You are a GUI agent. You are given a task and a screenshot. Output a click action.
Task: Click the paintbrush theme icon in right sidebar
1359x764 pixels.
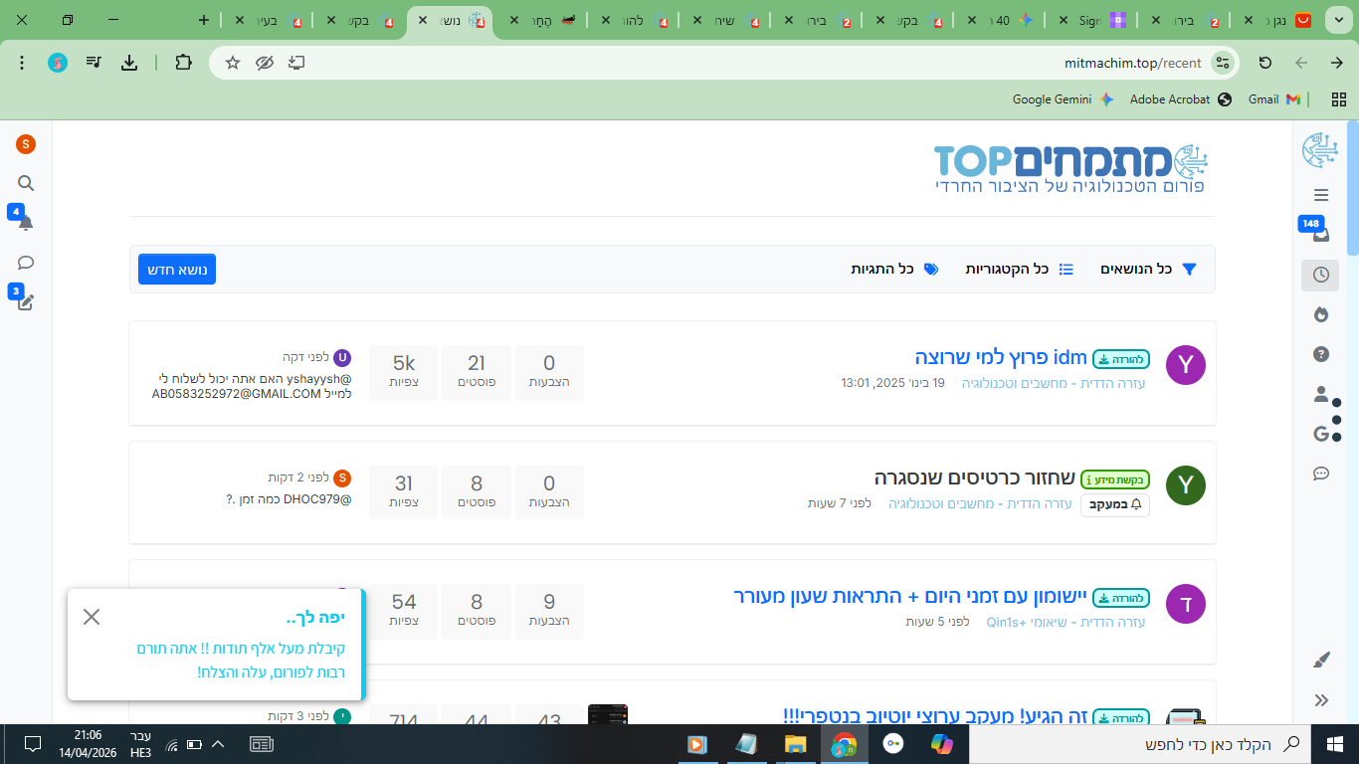pos(1320,660)
